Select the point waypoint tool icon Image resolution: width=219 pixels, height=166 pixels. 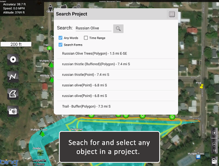[x=13, y=60]
